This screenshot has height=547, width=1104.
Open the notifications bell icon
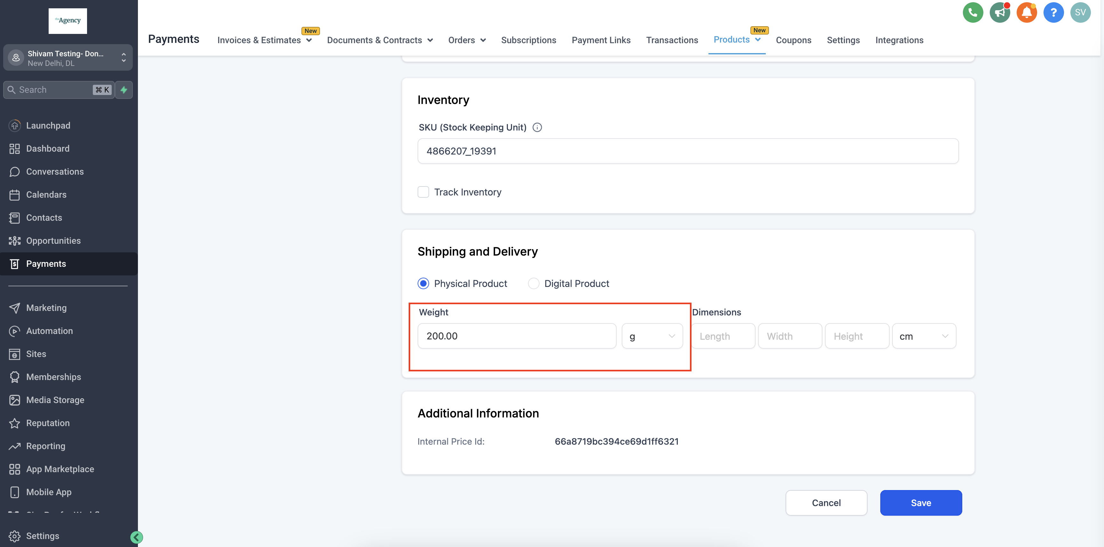tap(1027, 12)
